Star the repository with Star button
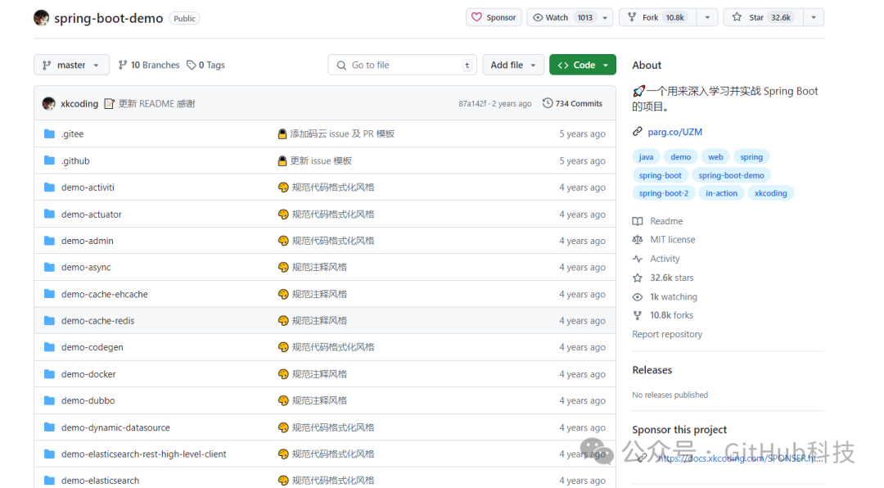Screen dimensions: 884x488 (x=764, y=17)
